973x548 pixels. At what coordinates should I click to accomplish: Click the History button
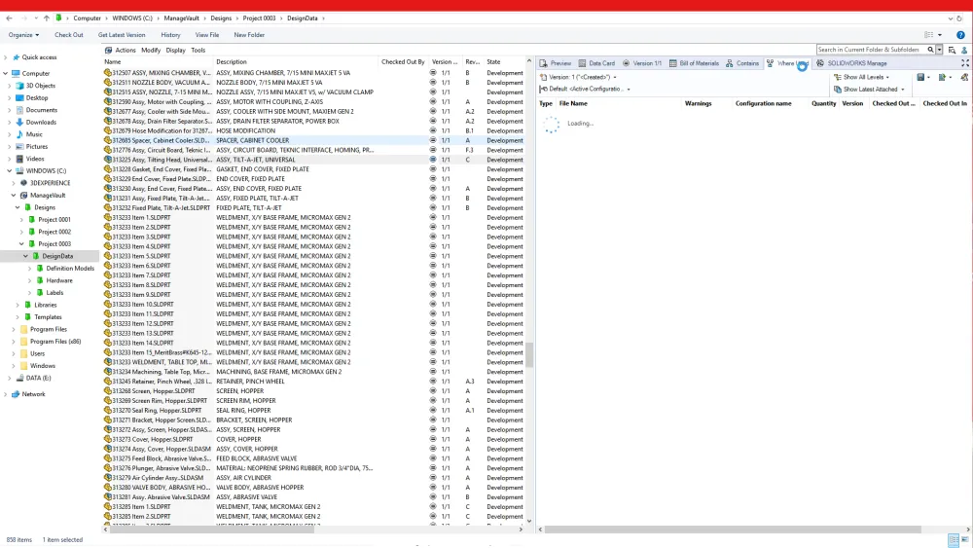pyautogui.click(x=170, y=35)
